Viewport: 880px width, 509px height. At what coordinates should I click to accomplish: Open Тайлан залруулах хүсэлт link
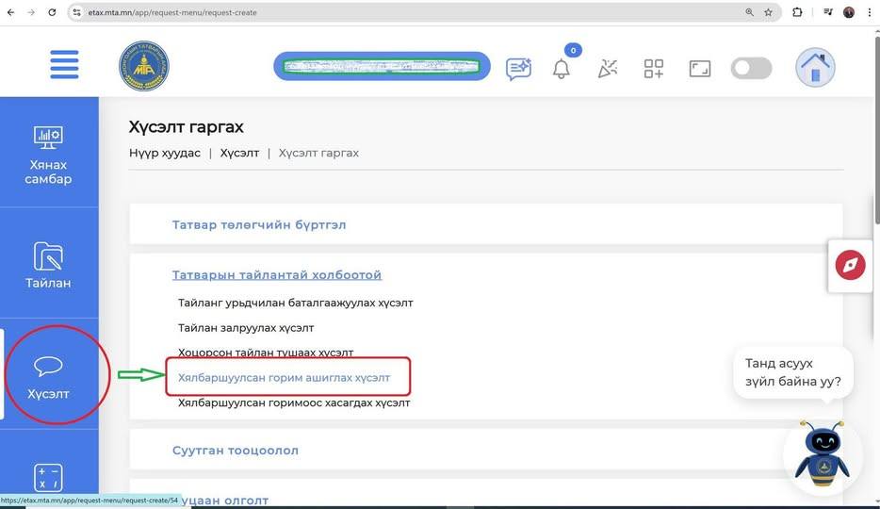click(246, 328)
